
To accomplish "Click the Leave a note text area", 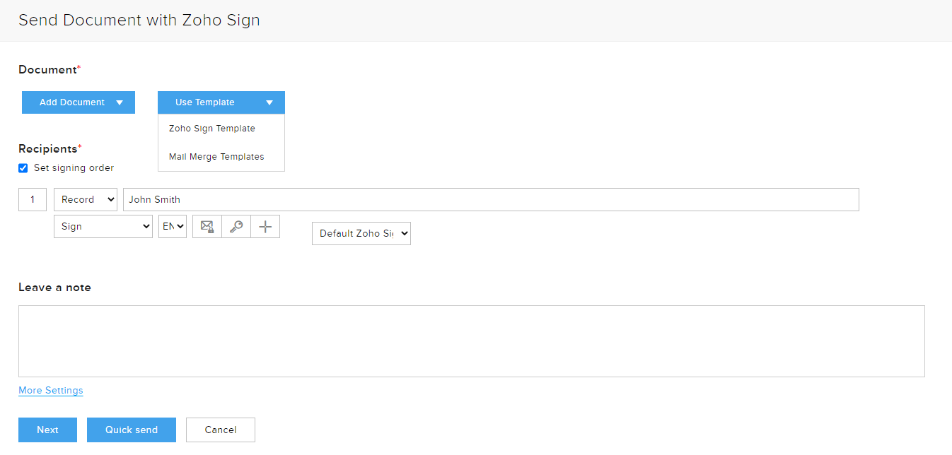I will click(472, 341).
